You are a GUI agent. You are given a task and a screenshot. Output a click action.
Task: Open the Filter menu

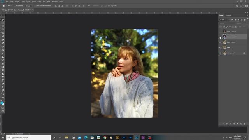(x=39, y=2)
